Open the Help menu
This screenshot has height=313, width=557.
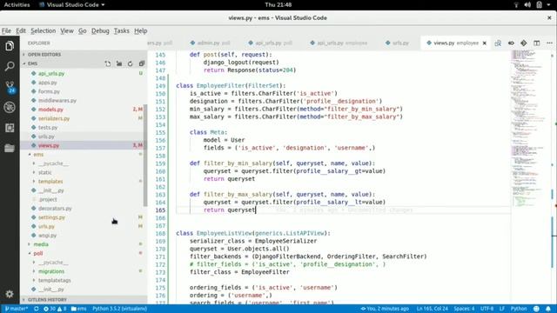[141, 31]
